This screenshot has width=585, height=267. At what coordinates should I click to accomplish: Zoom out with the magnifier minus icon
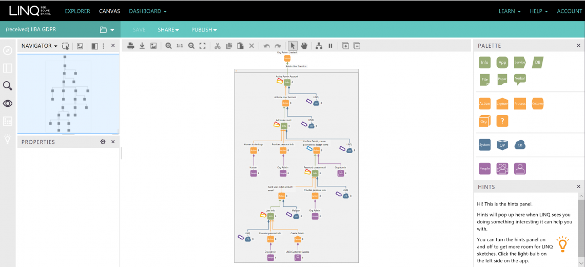pyautogui.click(x=191, y=46)
